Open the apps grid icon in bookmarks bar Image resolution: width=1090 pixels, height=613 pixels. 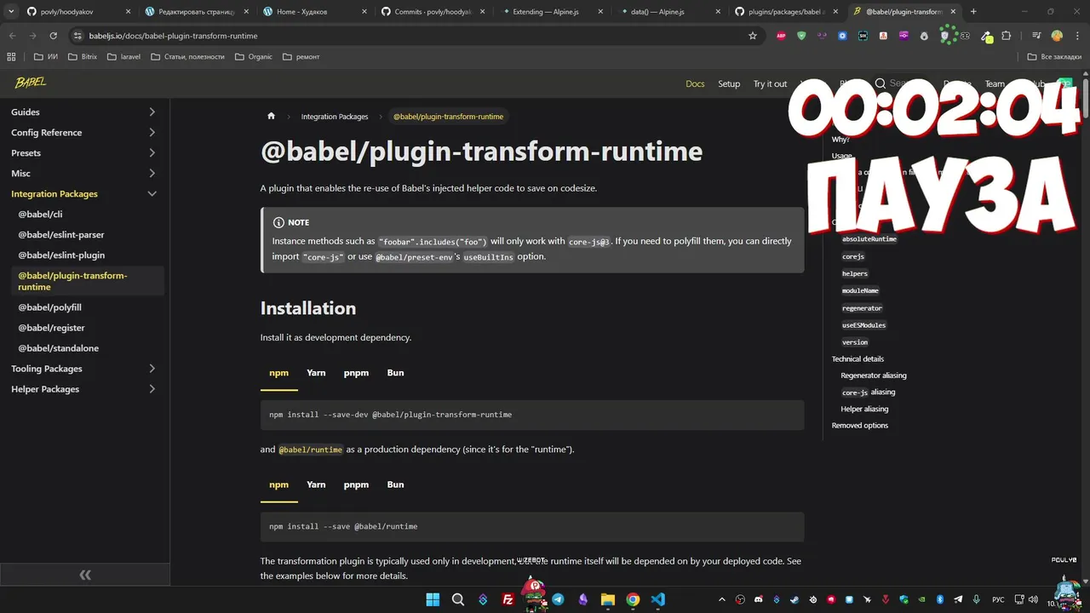(11, 56)
